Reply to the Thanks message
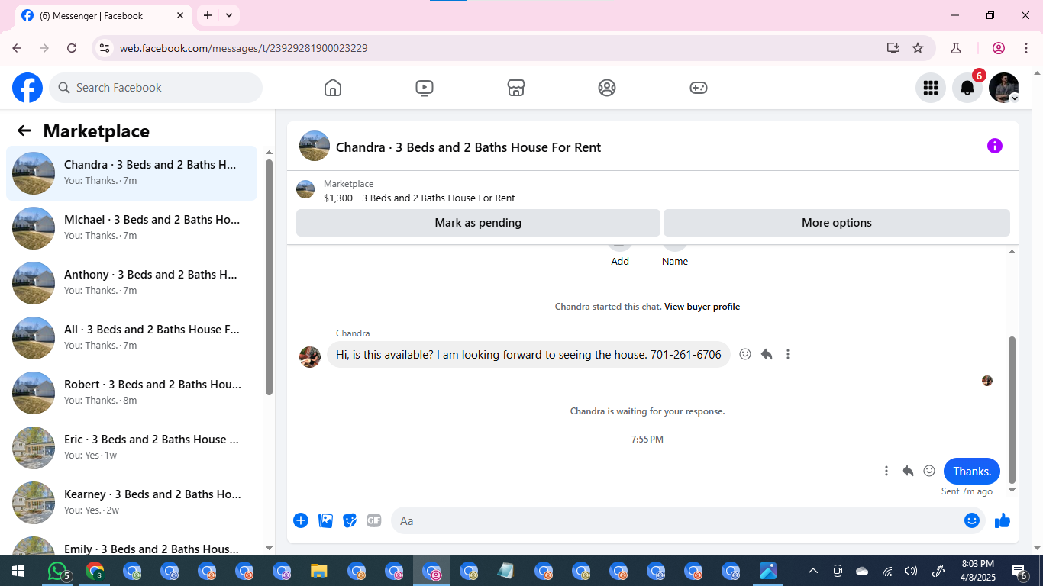 click(908, 471)
